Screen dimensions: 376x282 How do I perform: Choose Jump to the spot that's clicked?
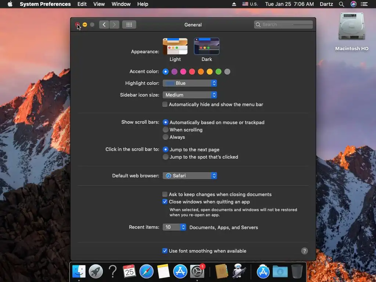(x=166, y=157)
